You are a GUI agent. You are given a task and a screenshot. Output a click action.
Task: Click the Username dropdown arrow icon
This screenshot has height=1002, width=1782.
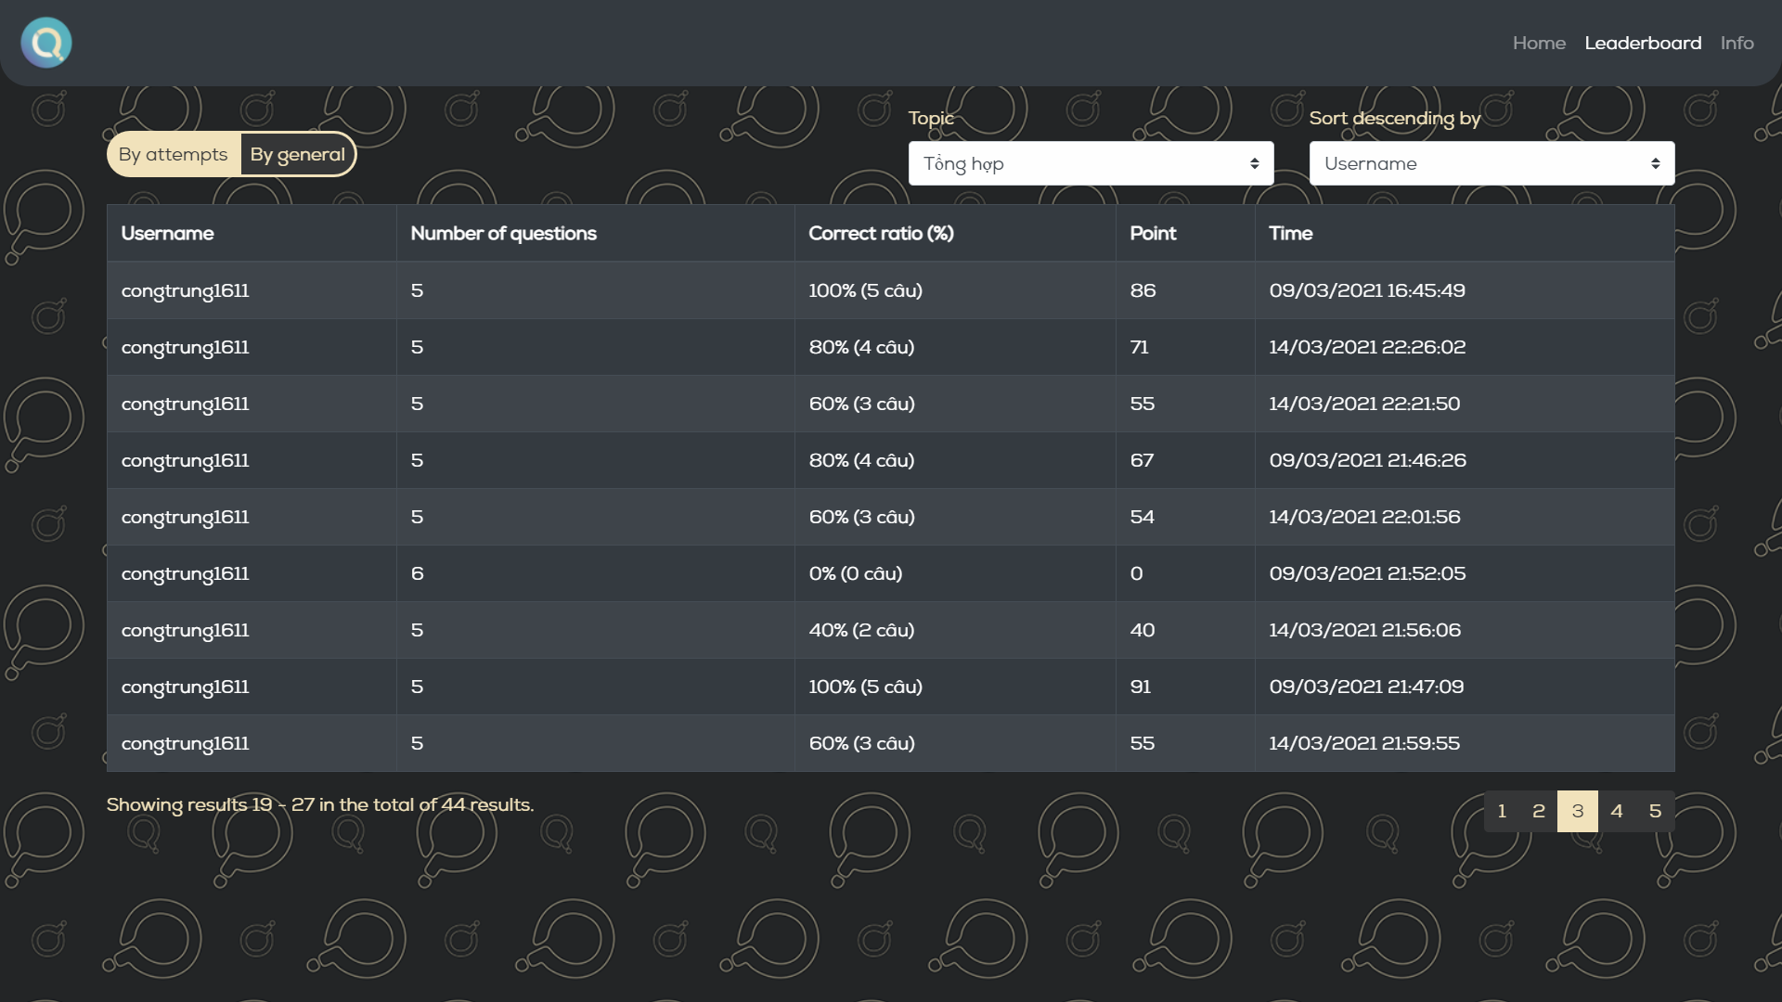coord(1655,164)
